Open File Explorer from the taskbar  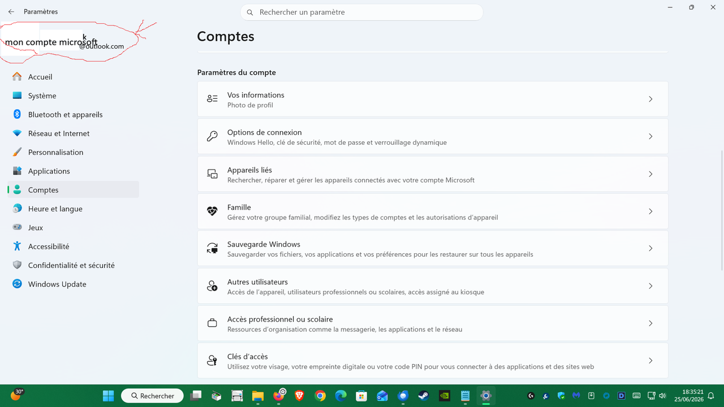258,396
